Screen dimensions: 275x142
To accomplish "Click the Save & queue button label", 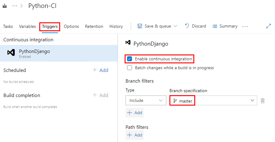I will (158, 26).
